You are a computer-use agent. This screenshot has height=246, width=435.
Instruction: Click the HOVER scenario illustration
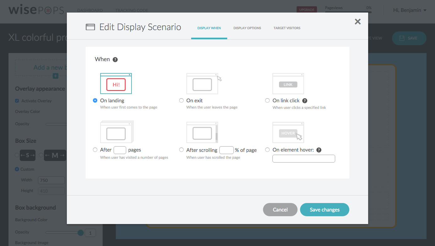point(288,132)
